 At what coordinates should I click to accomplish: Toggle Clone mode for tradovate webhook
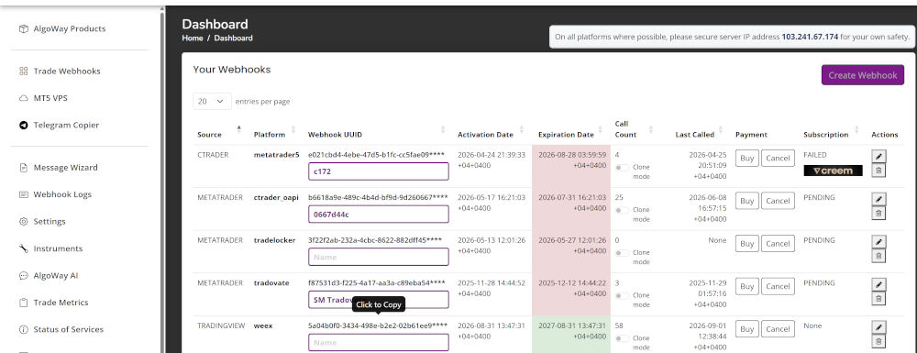point(623,296)
